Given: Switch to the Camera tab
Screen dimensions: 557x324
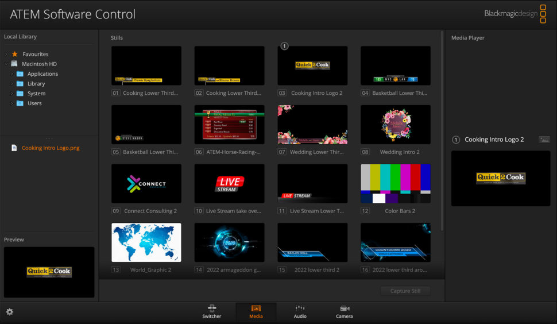Looking at the screenshot, I should click(x=344, y=312).
